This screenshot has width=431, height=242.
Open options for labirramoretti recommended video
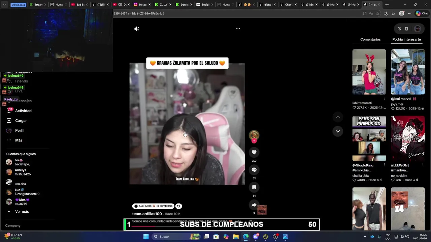(x=384, y=98)
